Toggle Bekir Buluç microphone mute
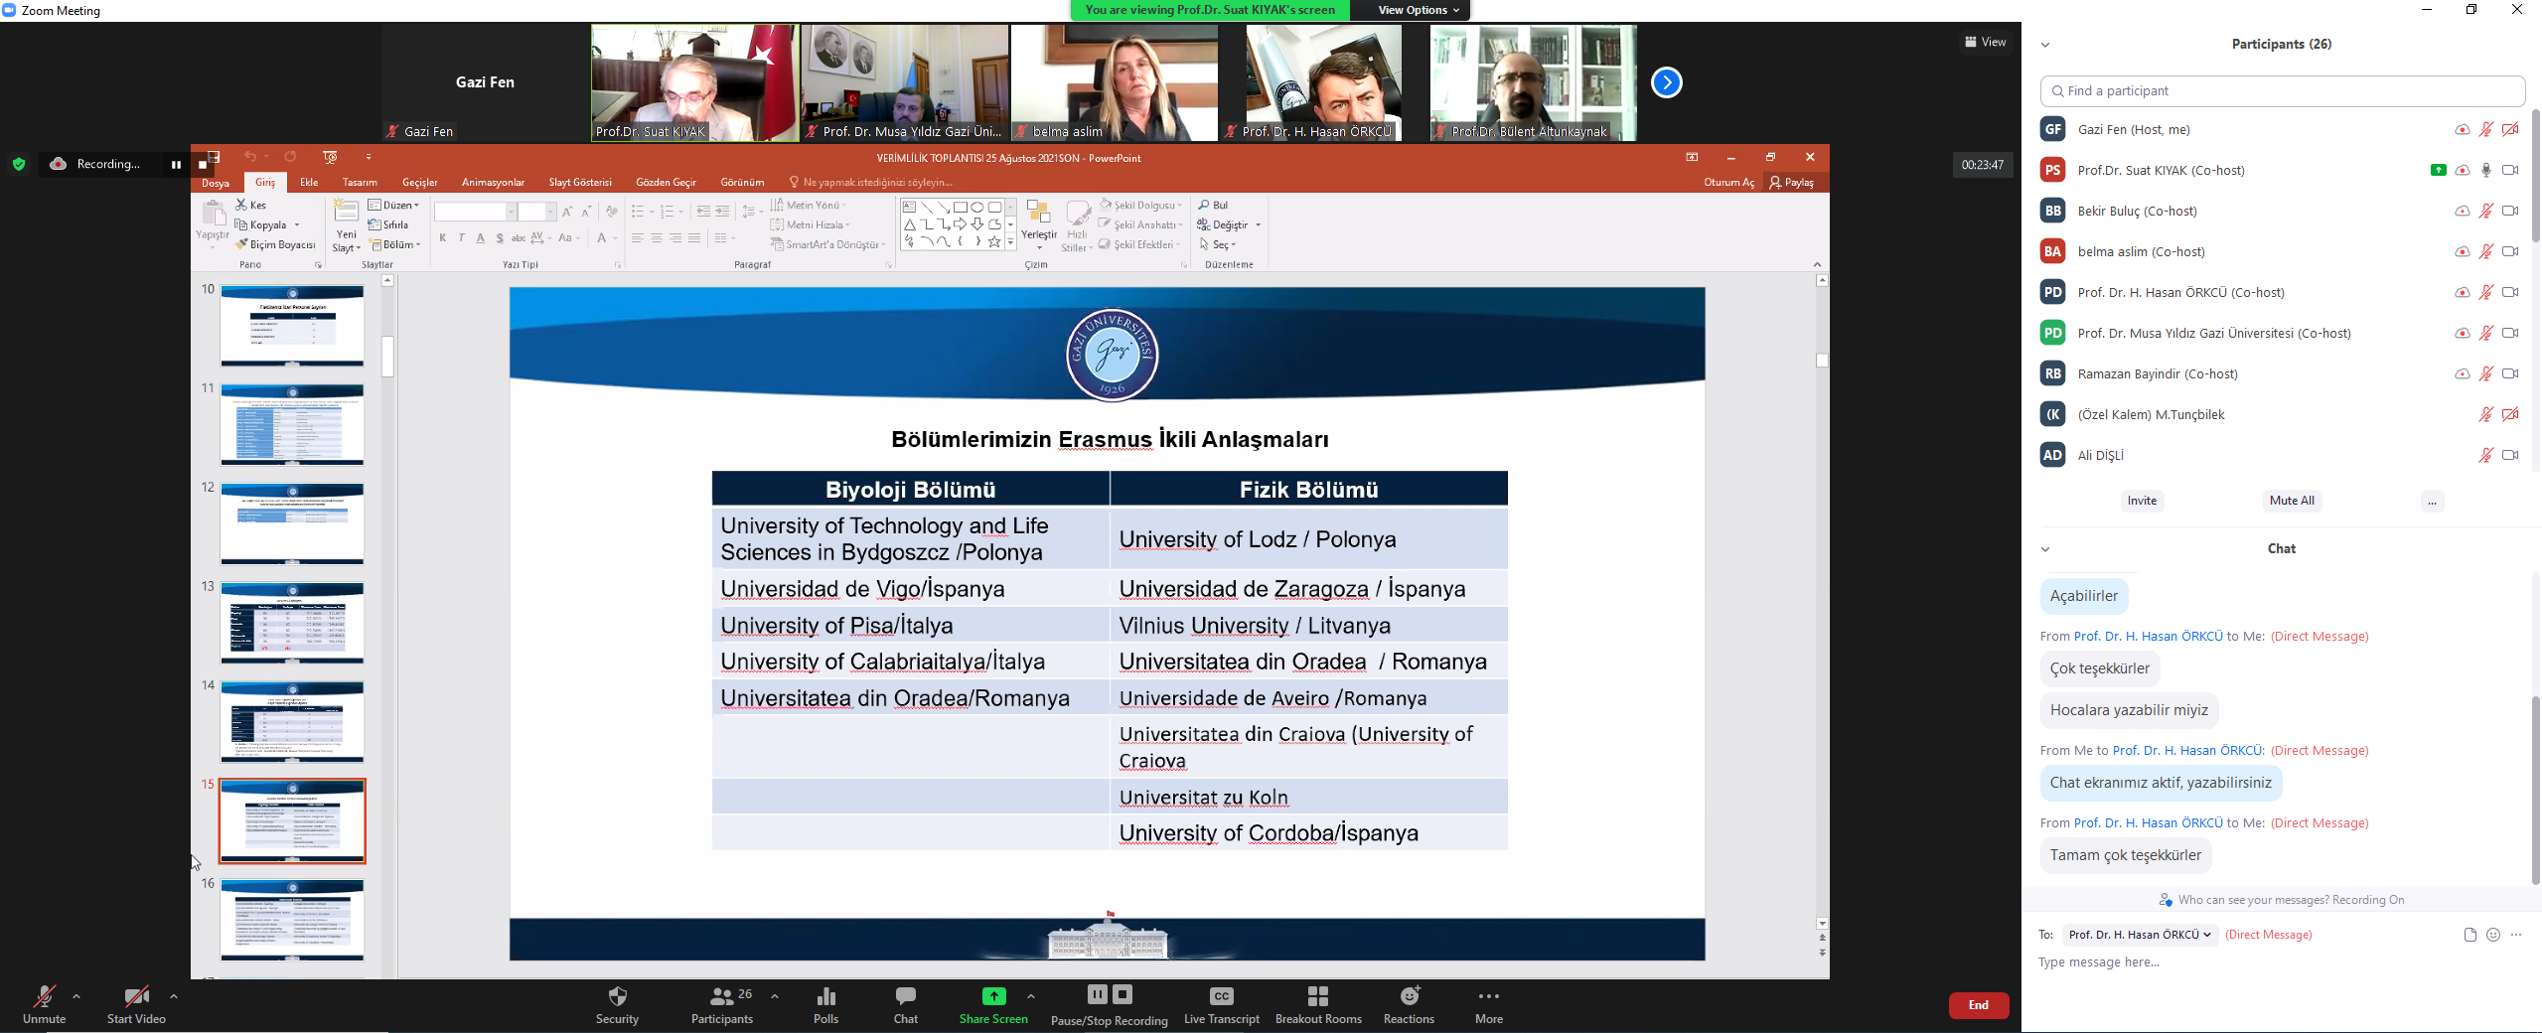This screenshot has height=1033, width=2542. point(2485,211)
